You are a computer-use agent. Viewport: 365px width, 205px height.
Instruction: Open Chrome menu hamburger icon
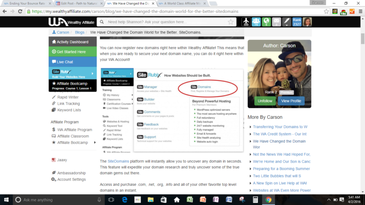pos(360,11)
